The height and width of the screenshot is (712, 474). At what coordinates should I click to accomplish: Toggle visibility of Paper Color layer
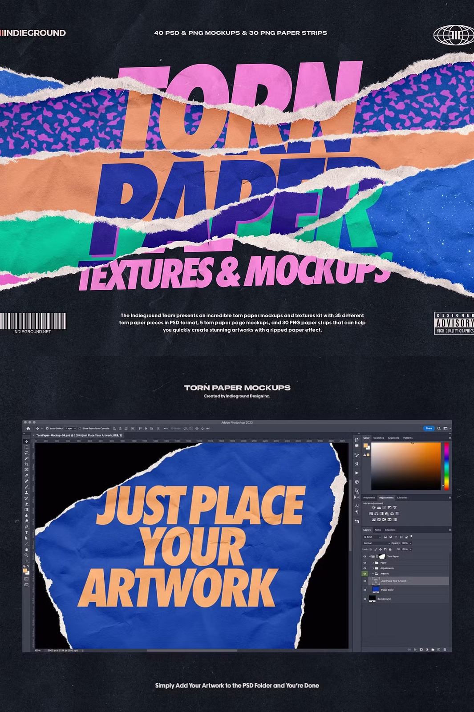coord(365,590)
